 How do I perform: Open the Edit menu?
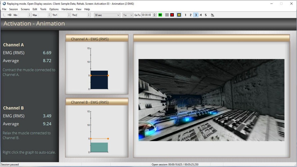click(x=35, y=9)
